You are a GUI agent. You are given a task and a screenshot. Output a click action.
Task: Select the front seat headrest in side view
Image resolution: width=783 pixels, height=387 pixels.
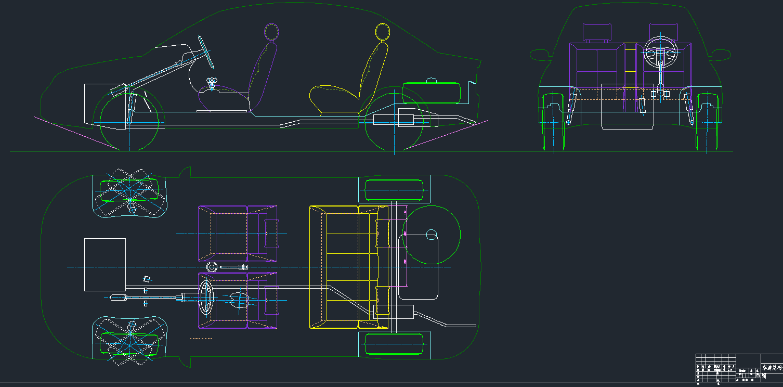[x=271, y=32]
